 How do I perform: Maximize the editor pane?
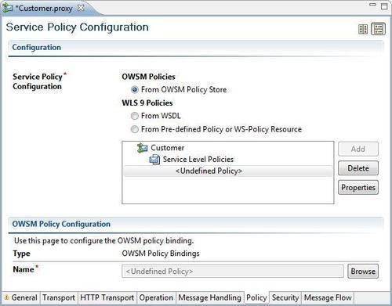coord(384,6)
